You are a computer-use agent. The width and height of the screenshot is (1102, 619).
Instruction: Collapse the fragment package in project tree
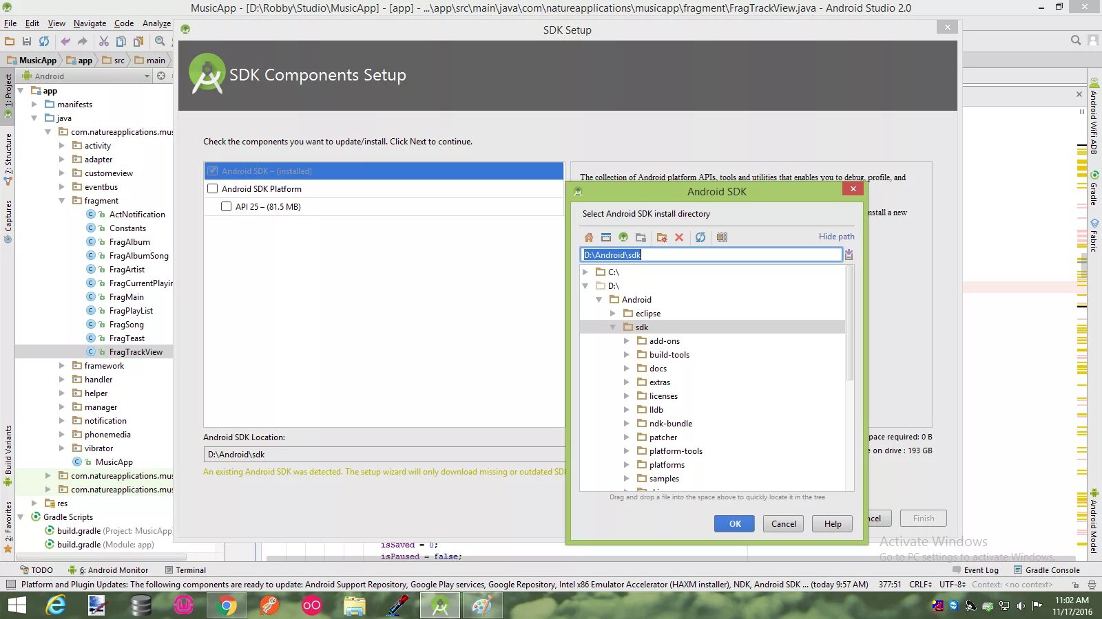point(62,201)
